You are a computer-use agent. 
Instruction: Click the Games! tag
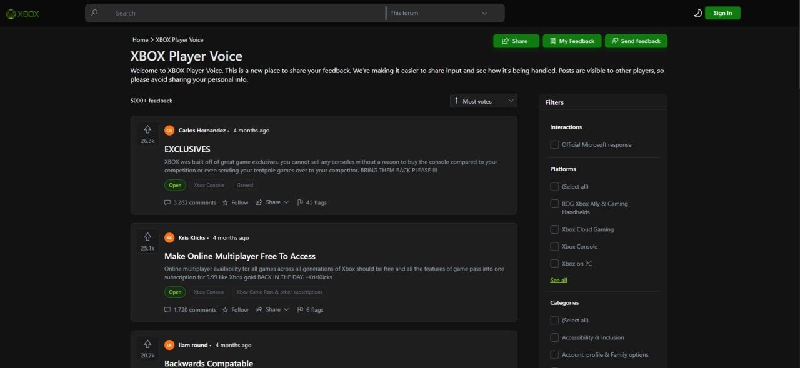coord(244,185)
